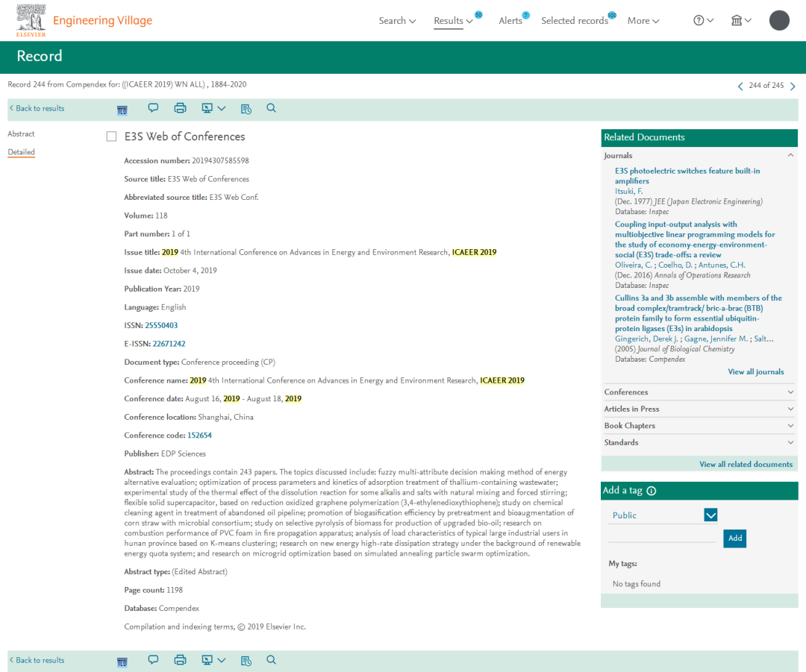Open the Alerts menu item
The height and width of the screenshot is (672, 806).
pyautogui.click(x=510, y=21)
